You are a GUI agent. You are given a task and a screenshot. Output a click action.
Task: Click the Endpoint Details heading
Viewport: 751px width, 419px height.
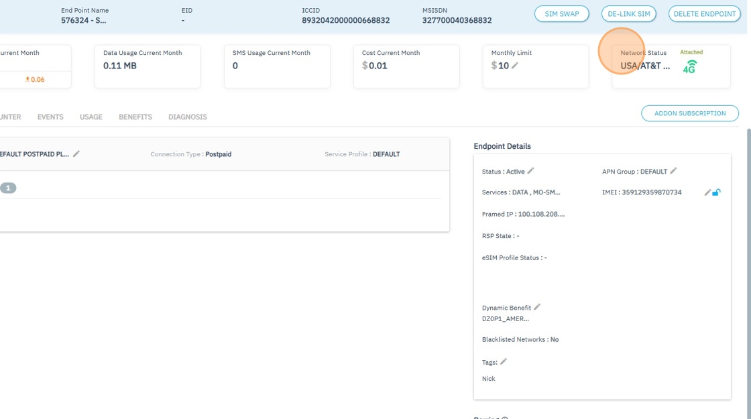pyautogui.click(x=502, y=147)
